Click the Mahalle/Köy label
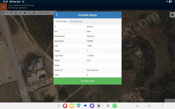 point(60,36)
